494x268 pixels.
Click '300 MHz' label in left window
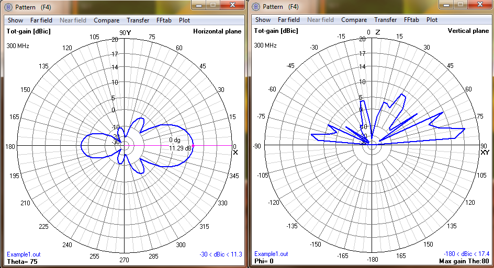point(18,46)
